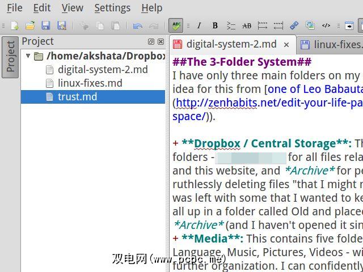Click the main toolbar drag handle at far left
363x272 pixels.
click(3, 25)
